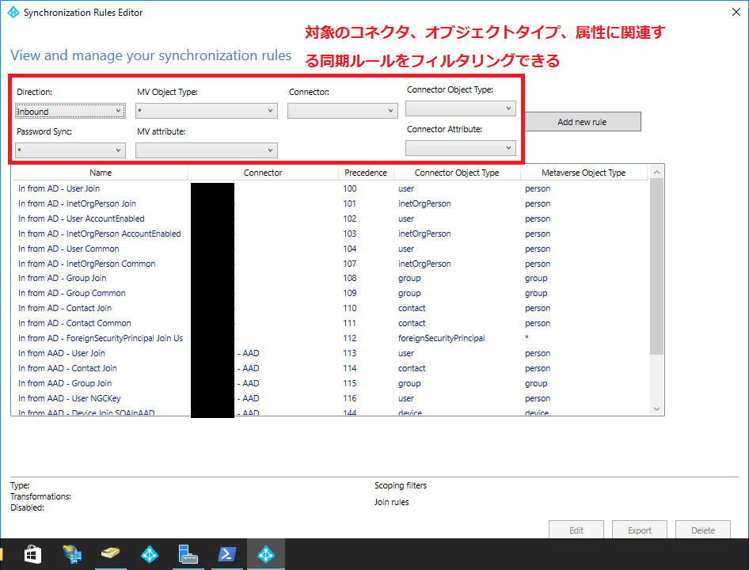Click the Azure AD Connect taskbar icon
This screenshot has height=570, width=749.
point(150,554)
